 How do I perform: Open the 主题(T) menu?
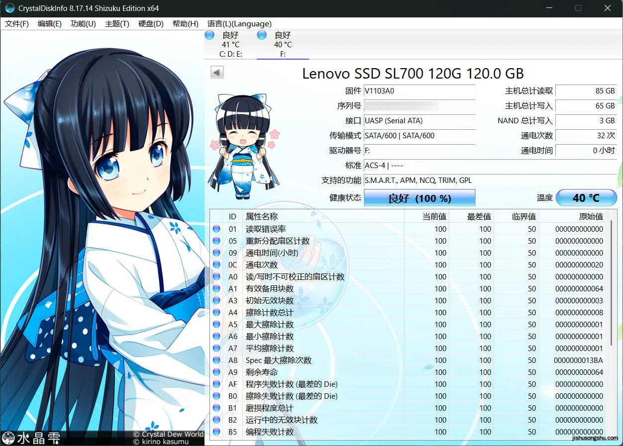click(x=117, y=24)
